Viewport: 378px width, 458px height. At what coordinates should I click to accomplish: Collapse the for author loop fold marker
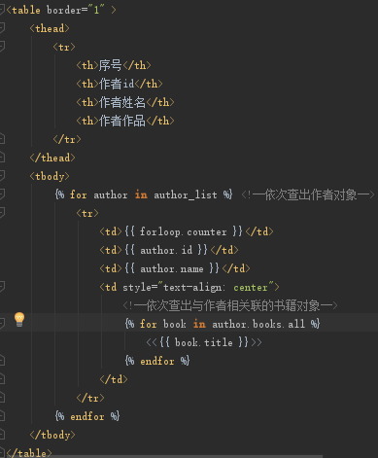[x=2, y=194]
